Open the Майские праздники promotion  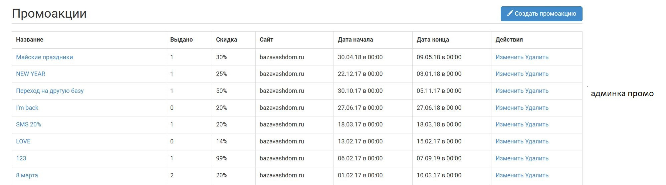[x=44, y=57]
